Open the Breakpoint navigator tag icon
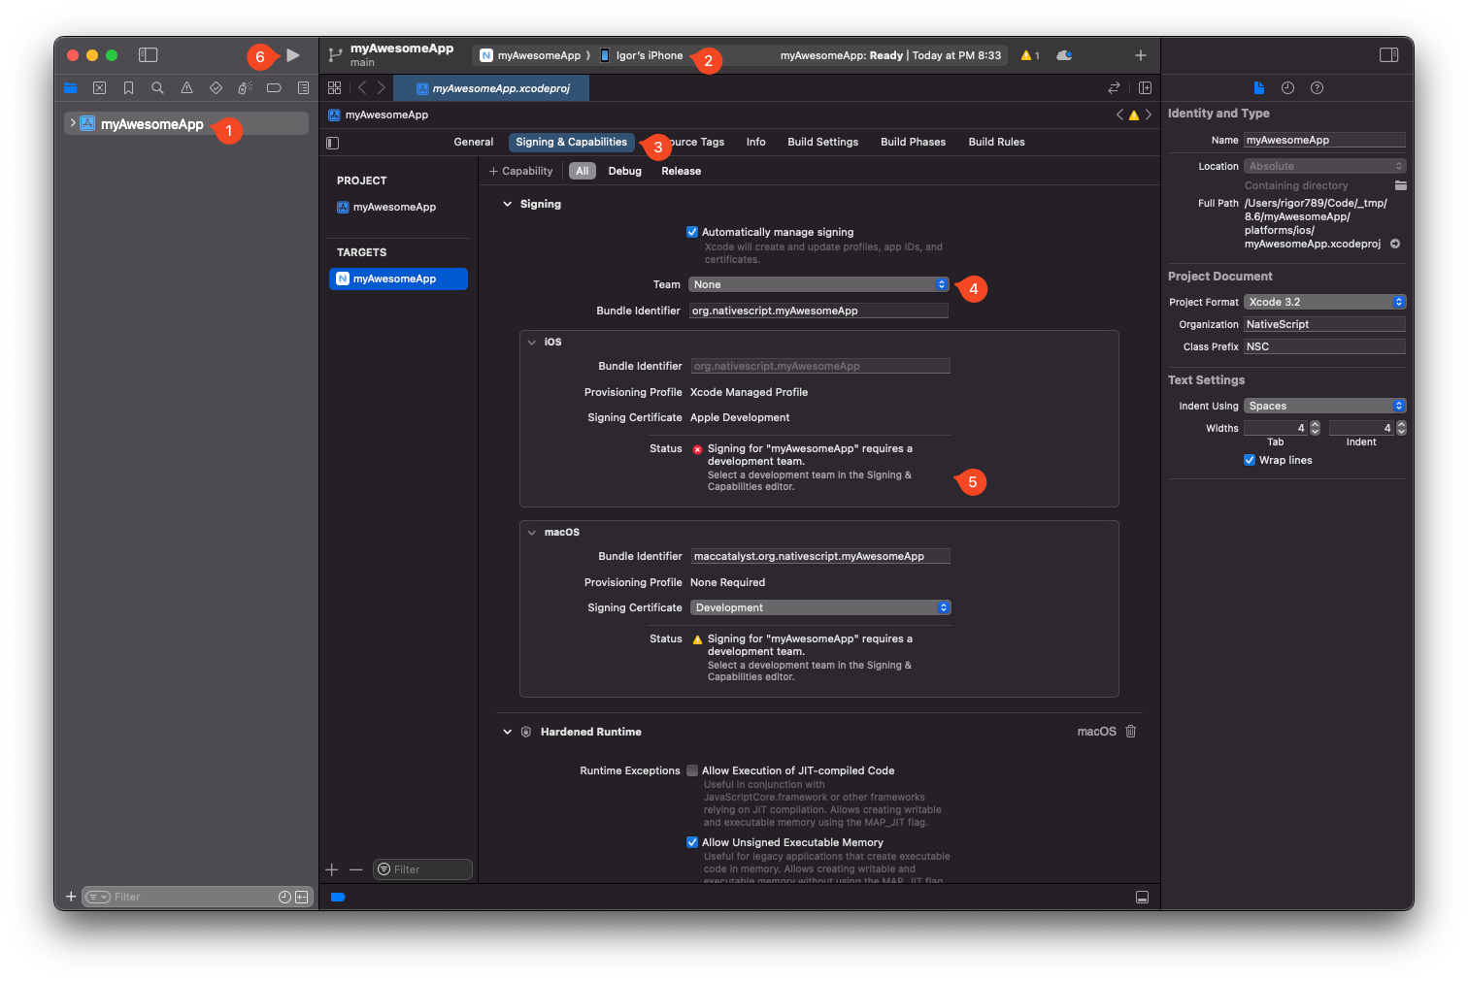 pyautogui.click(x=274, y=87)
